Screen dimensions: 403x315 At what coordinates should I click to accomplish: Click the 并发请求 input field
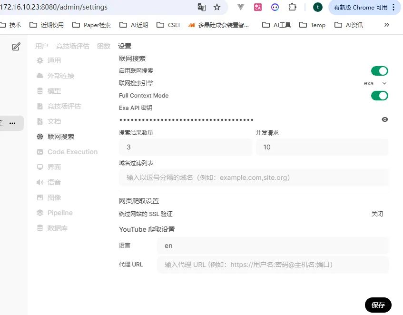pos(322,147)
